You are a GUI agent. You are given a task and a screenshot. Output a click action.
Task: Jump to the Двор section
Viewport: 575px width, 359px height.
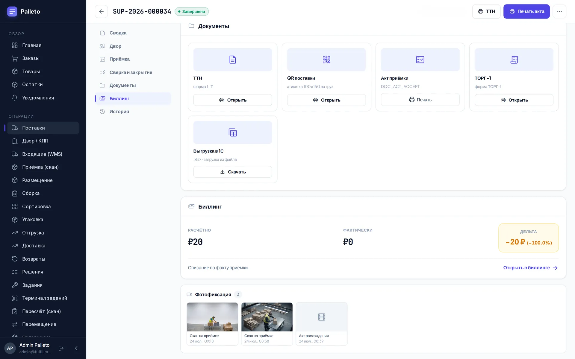tap(133, 46)
